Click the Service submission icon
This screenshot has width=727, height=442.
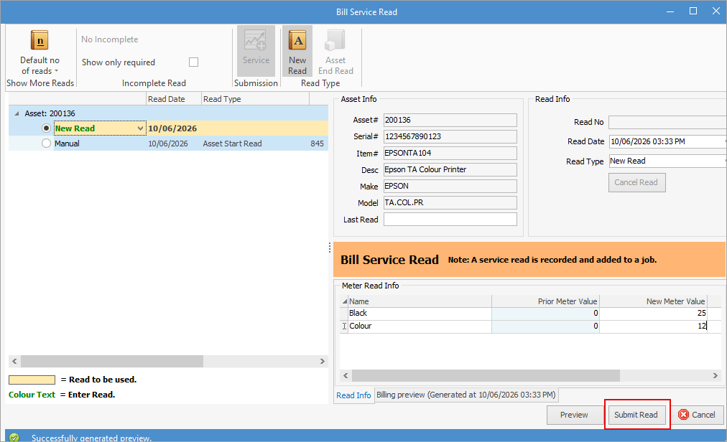click(256, 51)
